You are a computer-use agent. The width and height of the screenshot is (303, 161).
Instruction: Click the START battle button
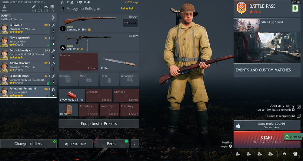(x=267, y=139)
